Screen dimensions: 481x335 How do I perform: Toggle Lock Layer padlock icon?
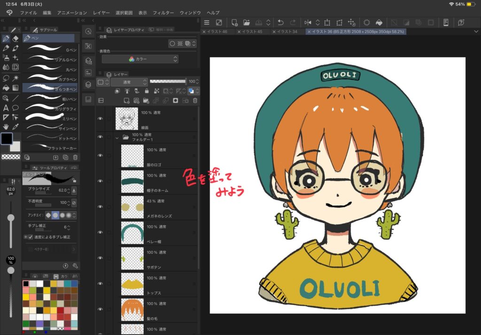pos(147,91)
